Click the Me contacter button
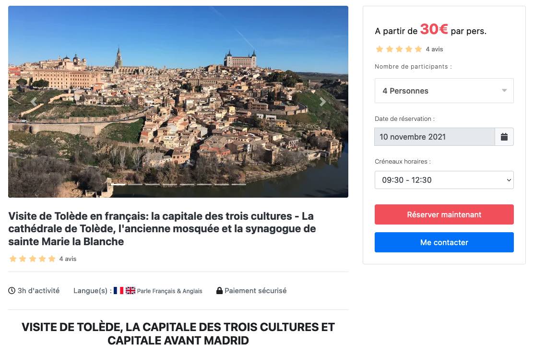Screen dimensions: 534x356 [x=444, y=242]
